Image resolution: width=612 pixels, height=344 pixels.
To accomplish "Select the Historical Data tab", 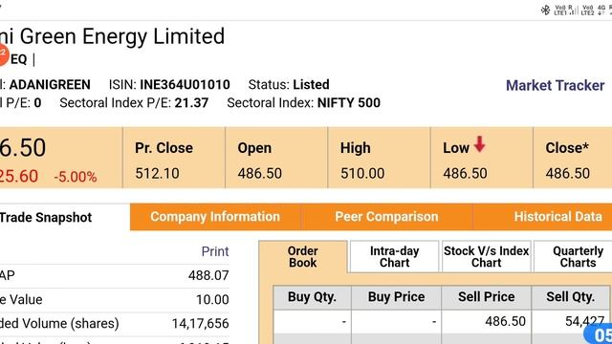I will click(557, 217).
